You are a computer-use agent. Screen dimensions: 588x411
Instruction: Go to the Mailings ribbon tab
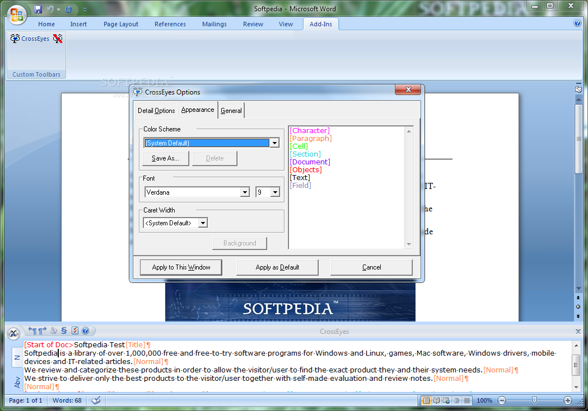click(x=214, y=24)
